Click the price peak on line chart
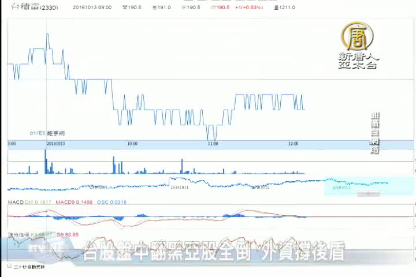Viewport: 416px width, 277px height. pos(47,36)
